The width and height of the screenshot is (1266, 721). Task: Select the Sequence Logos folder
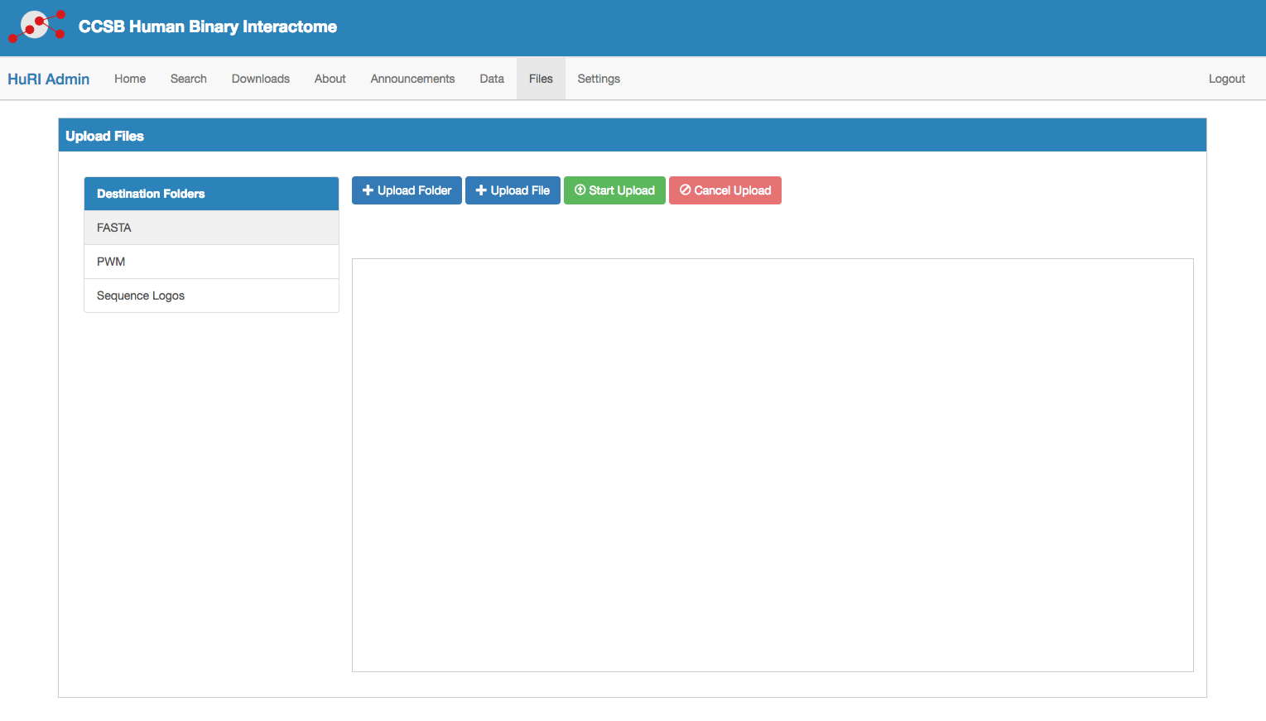point(211,296)
